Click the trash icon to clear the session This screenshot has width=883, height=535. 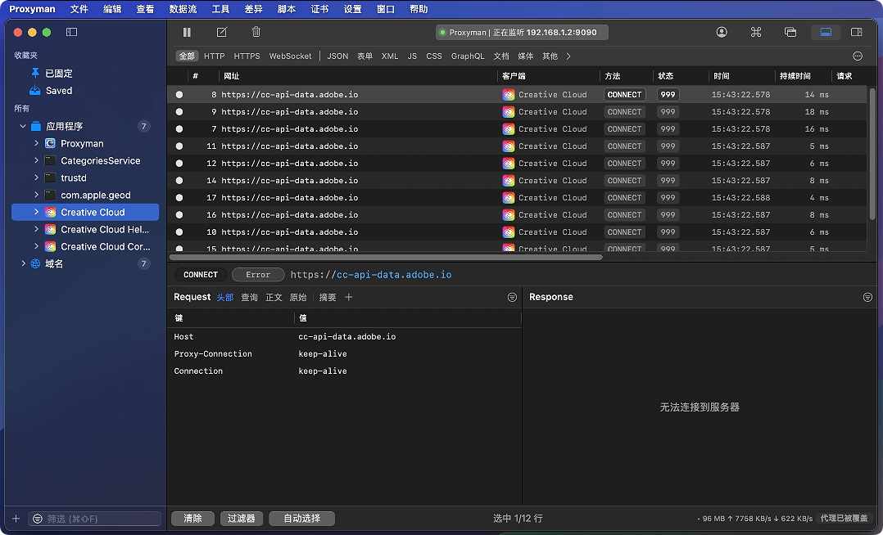pos(256,32)
